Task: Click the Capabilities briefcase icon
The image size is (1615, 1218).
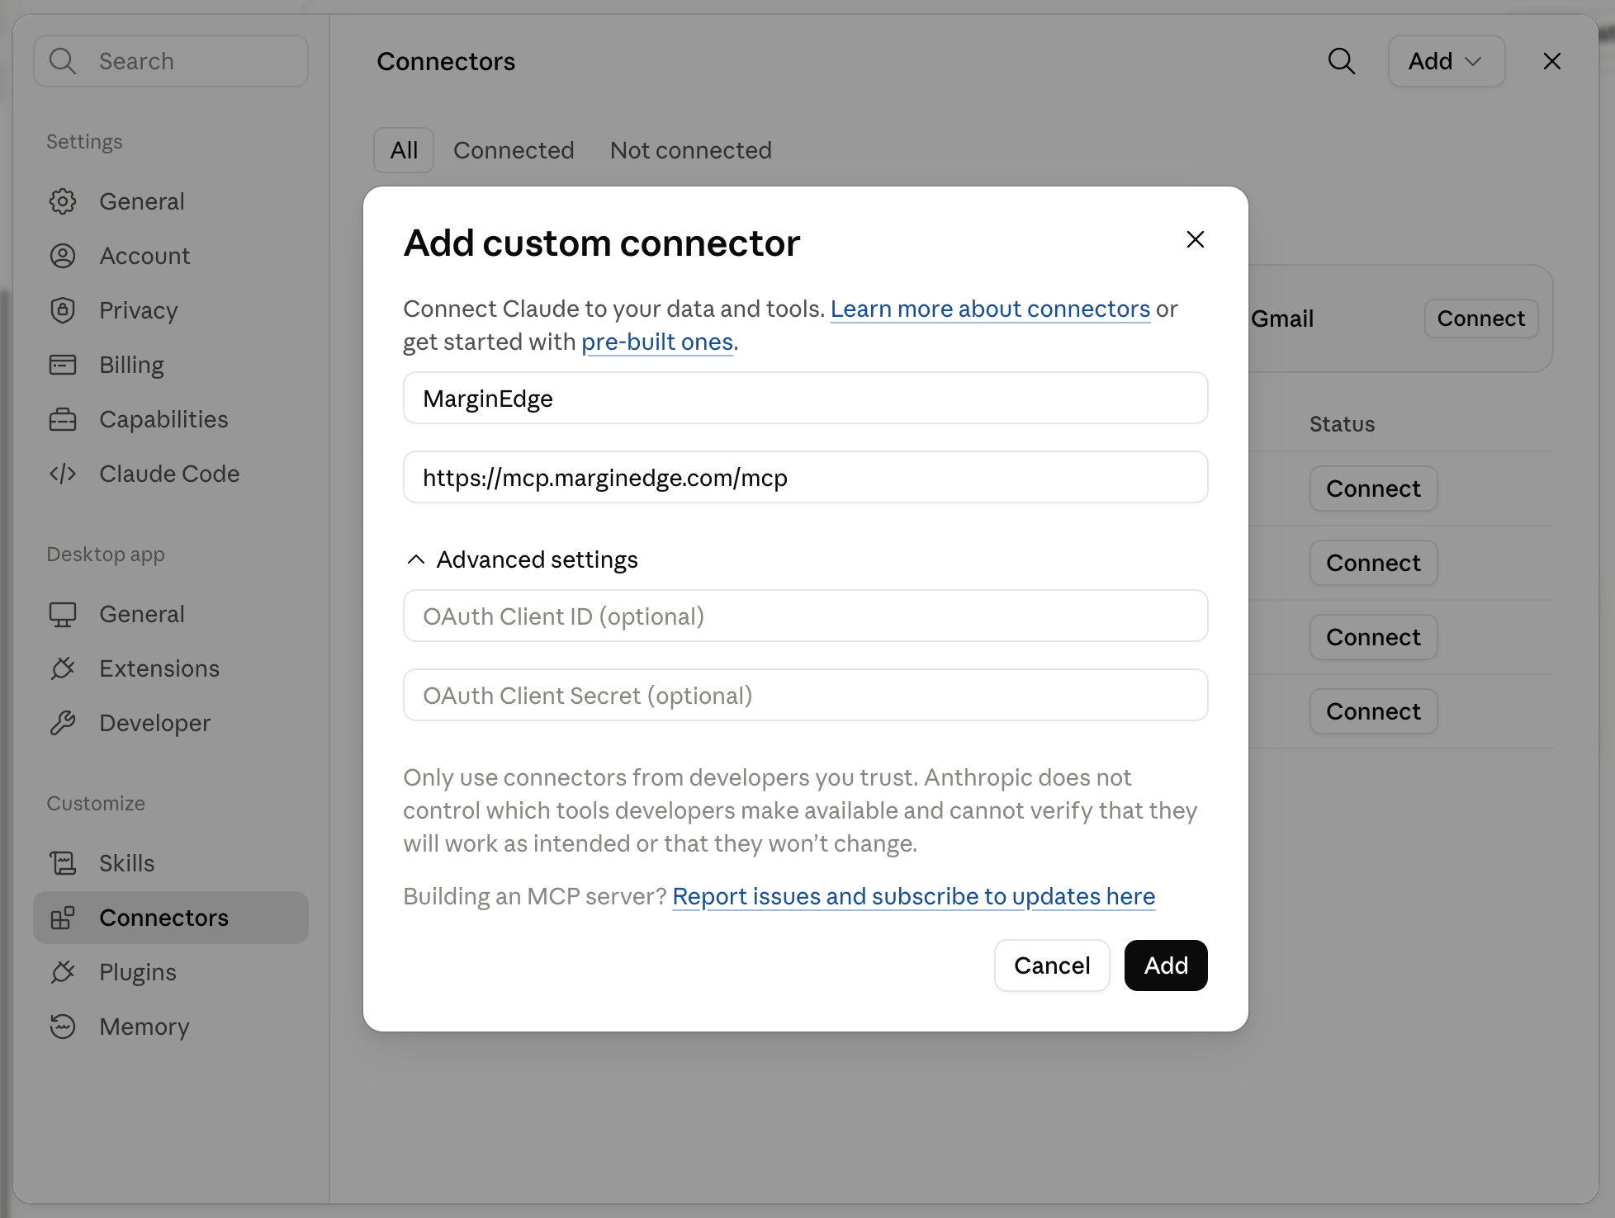Action: 63,419
